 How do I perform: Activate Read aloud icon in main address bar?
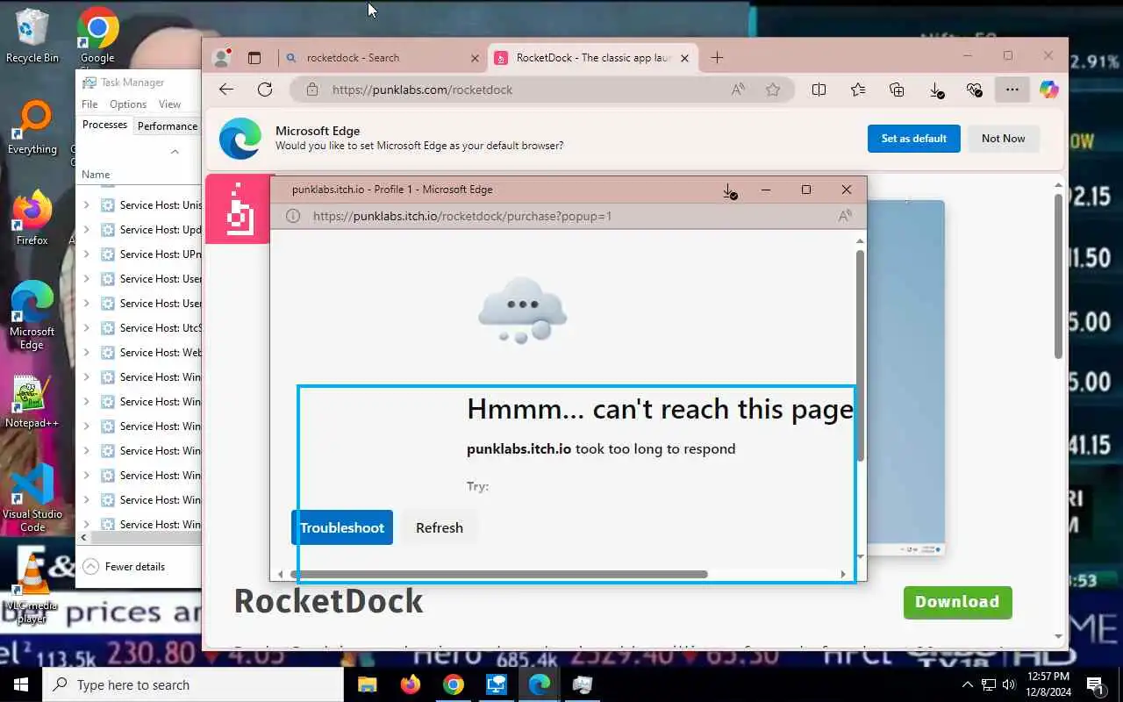point(739,90)
